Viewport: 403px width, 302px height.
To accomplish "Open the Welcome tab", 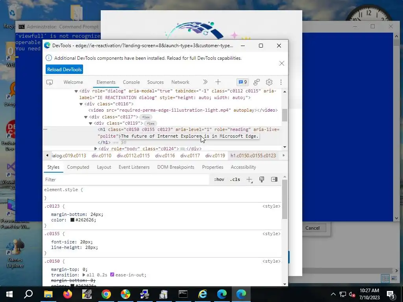I will click(x=73, y=82).
